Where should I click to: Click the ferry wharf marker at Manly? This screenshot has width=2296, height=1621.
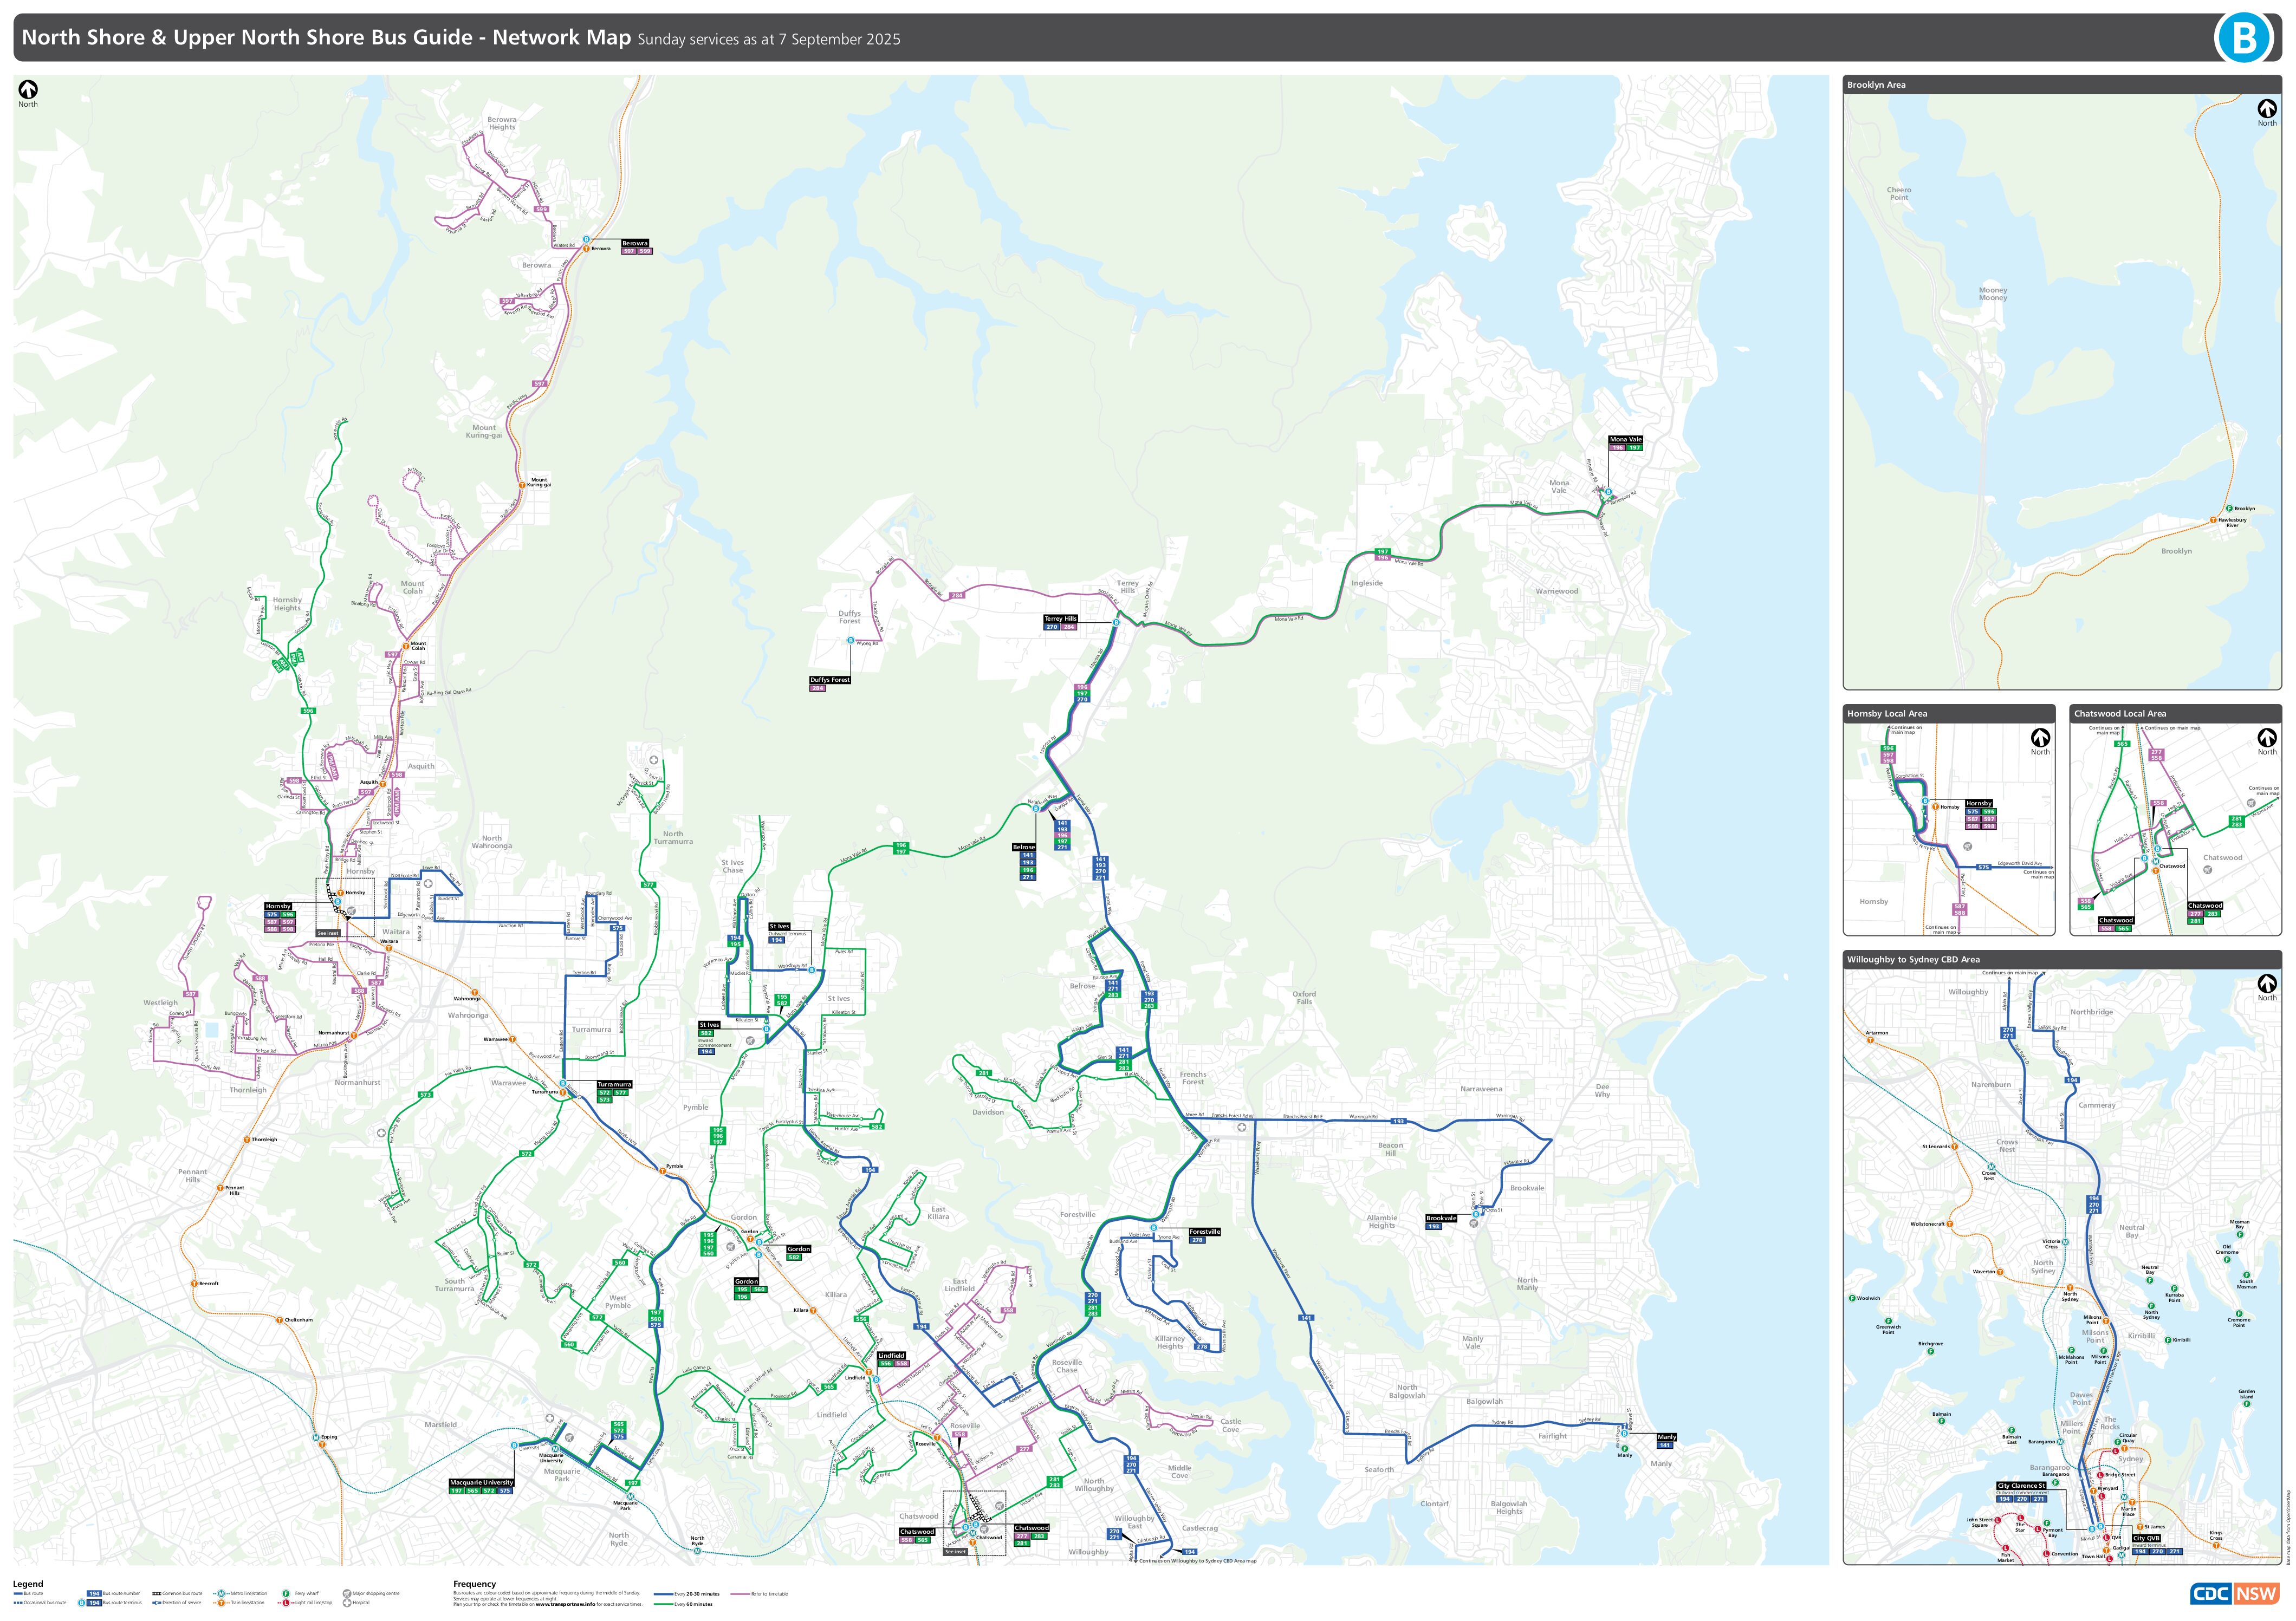(x=1625, y=1449)
